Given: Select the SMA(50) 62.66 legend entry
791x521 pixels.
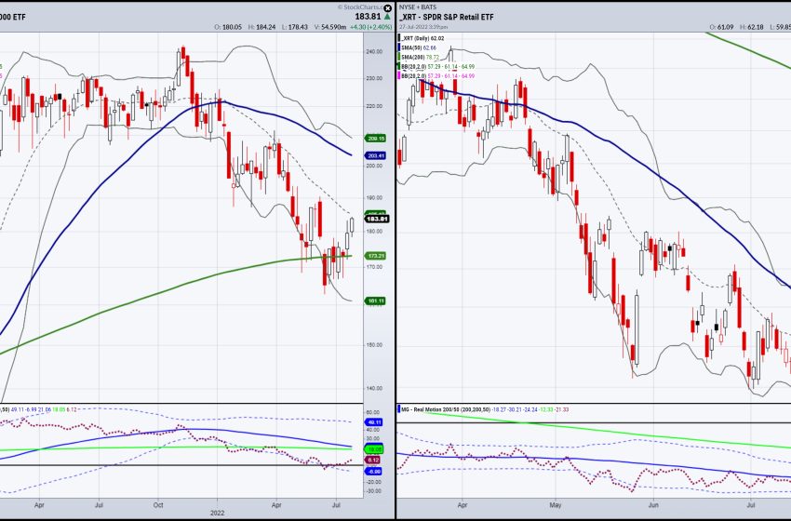Looking at the screenshot, I should pos(419,47).
